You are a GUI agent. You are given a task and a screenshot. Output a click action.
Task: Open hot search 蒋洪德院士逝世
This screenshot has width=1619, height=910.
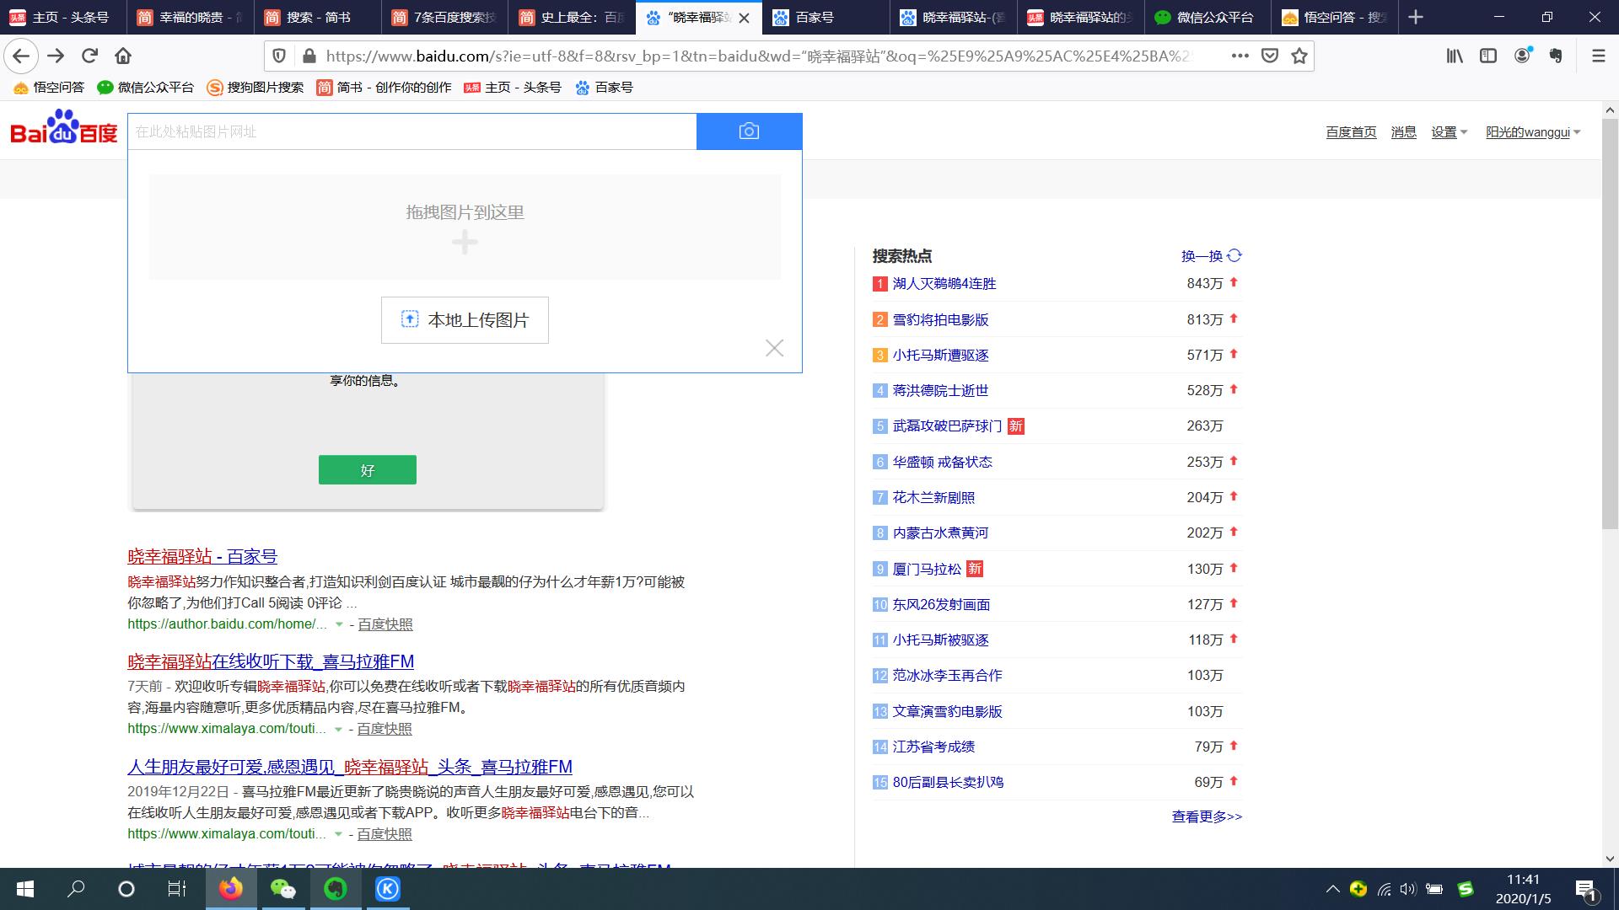940,391
